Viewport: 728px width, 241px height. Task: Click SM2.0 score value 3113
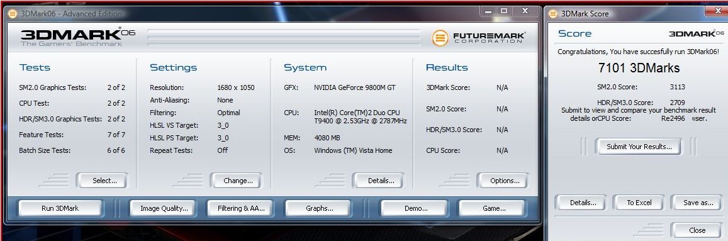pyautogui.click(x=678, y=87)
